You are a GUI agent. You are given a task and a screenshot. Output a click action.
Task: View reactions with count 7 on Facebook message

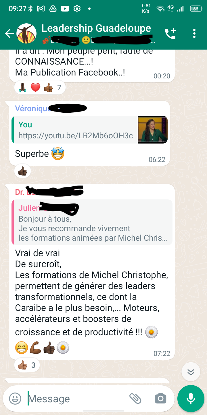[40, 87]
